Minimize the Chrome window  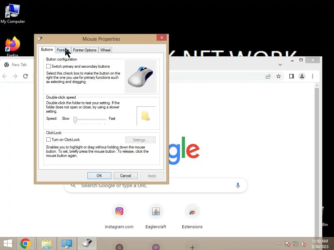pos(292,60)
